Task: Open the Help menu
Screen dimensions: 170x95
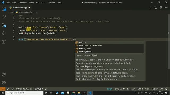Action: point(60,2)
